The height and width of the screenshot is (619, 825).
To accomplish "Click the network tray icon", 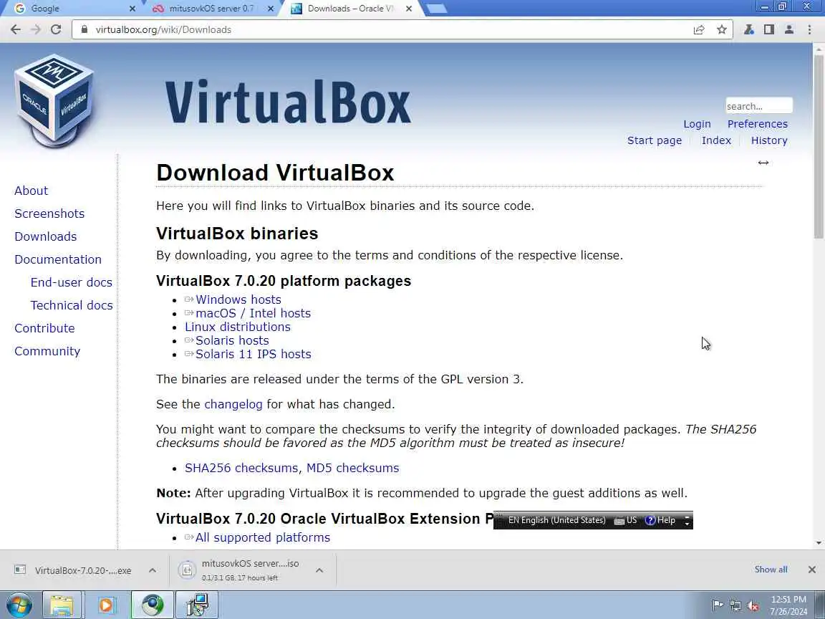I will 735,606.
